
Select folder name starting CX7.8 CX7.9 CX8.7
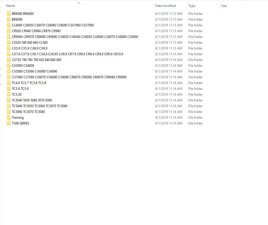pos(68,54)
